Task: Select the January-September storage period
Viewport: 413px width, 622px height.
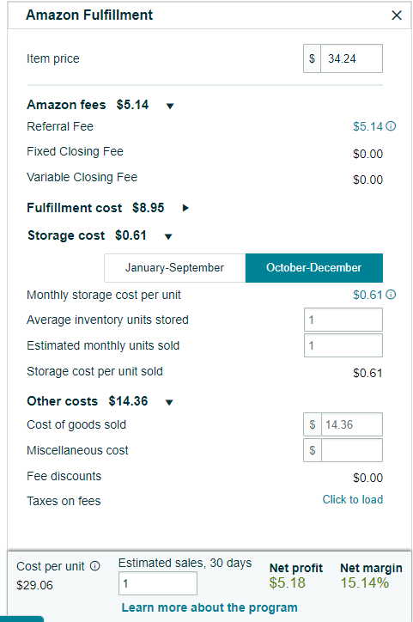Action: tap(175, 268)
